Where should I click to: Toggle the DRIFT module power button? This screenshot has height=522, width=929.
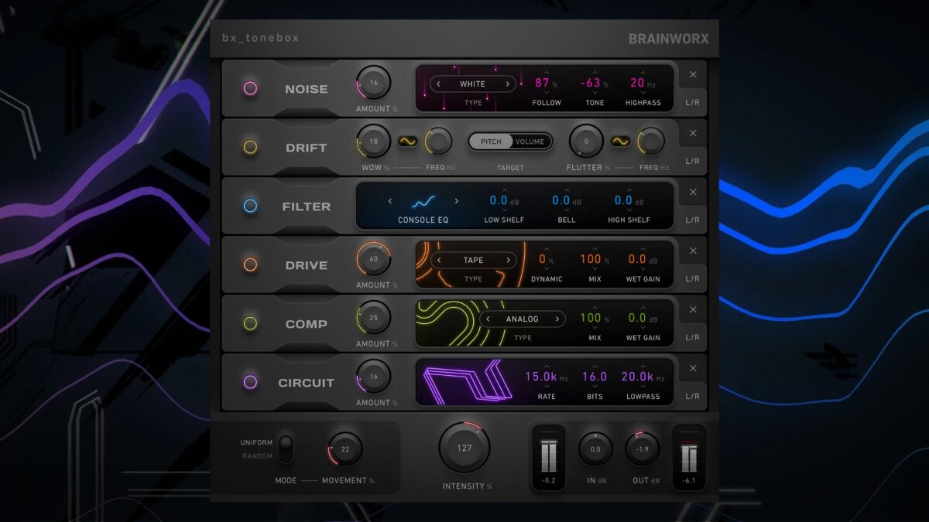(250, 147)
